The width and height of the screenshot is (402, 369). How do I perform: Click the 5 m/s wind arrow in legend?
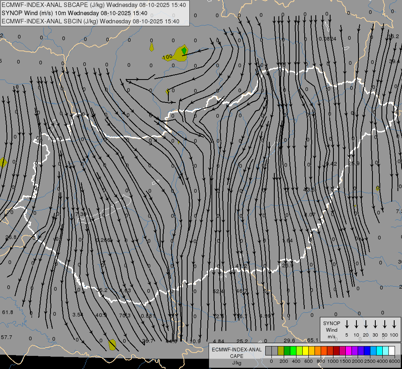(x=347, y=324)
